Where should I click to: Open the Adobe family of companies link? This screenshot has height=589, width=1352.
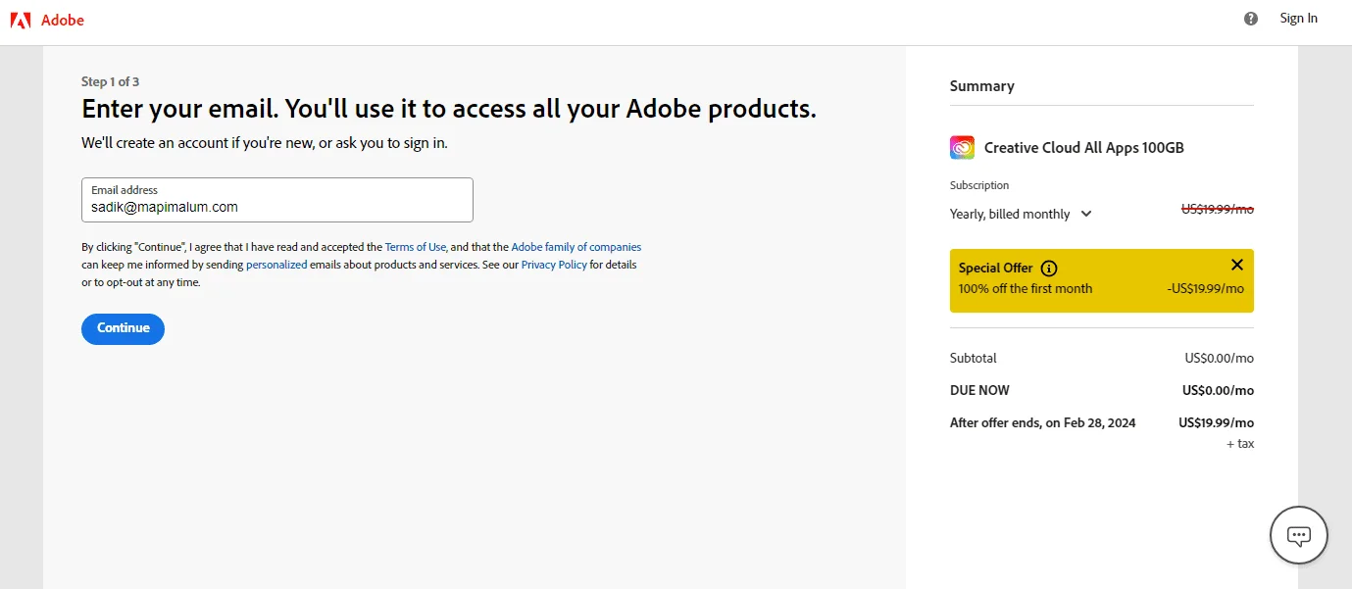[576, 247]
